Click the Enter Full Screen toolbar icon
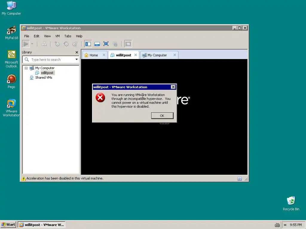306x229 pixels. tap(106, 44)
